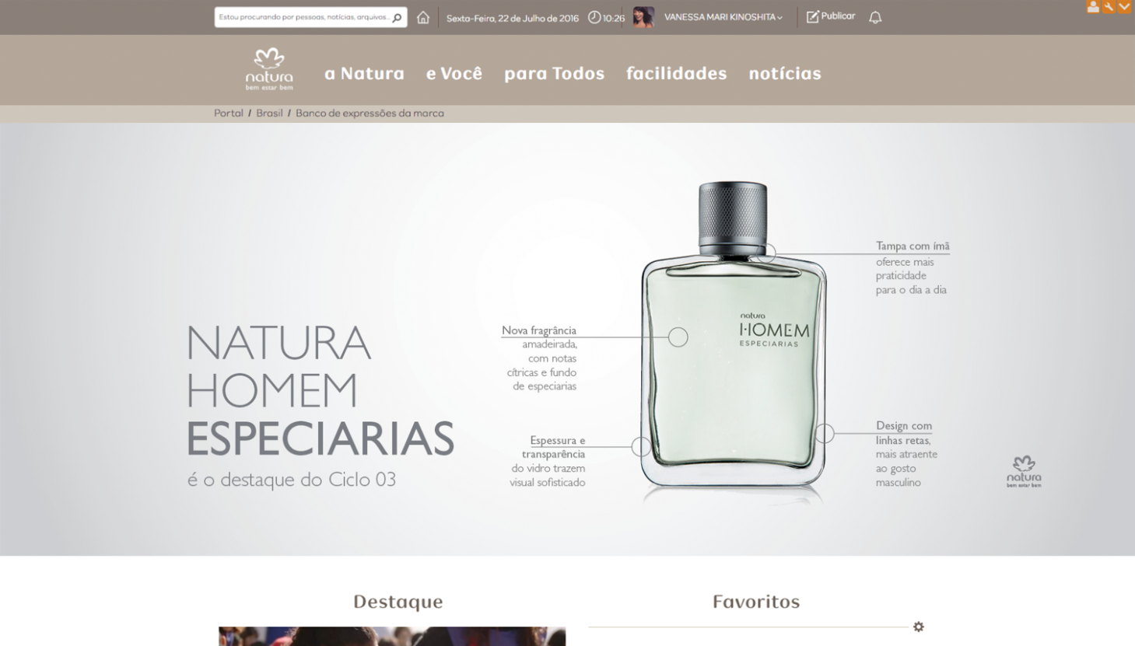Screen dimensions: 1135x646
Task: Click the Portal breadcrumb link
Action: pos(229,113)
